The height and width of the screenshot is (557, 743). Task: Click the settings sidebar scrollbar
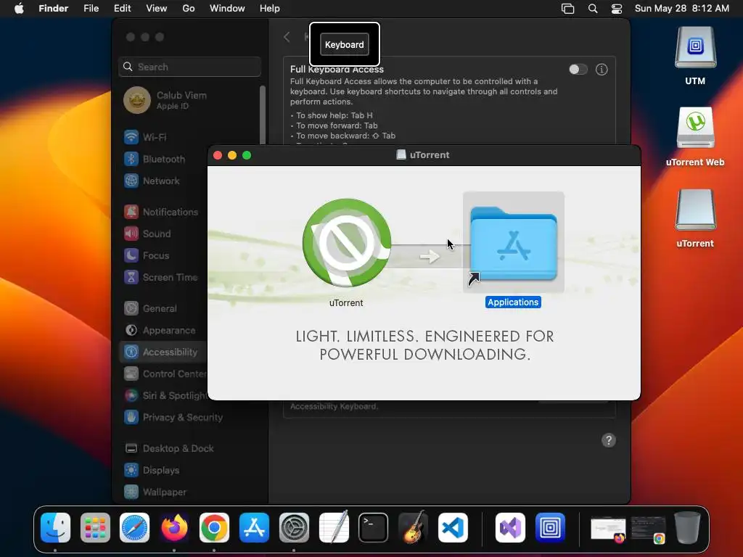pyautogui.click(x=263, y=115)
